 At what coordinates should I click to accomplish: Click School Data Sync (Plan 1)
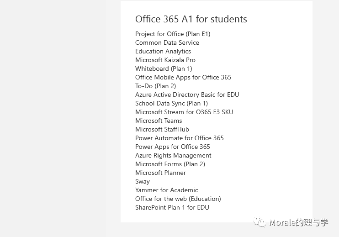point(171,103)
